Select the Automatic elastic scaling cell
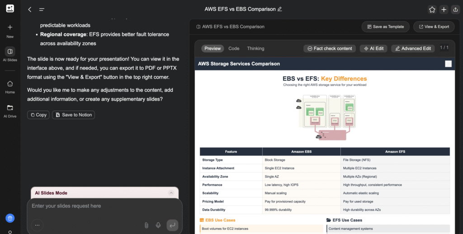Viewport: 463px width, 234px height. coord(395,193)
